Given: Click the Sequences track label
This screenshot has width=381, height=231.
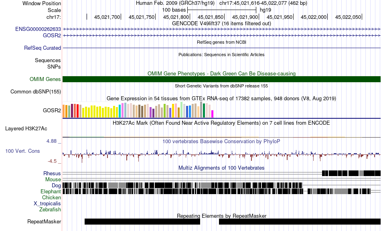Looking at the screenshot, I should [x=48, y=60].
